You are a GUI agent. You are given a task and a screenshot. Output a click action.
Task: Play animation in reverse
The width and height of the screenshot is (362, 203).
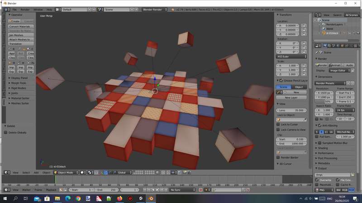coord(153,190)
